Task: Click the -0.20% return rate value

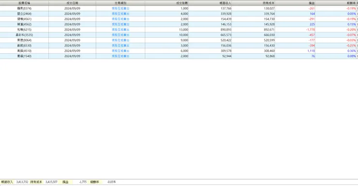Action: 351,30
